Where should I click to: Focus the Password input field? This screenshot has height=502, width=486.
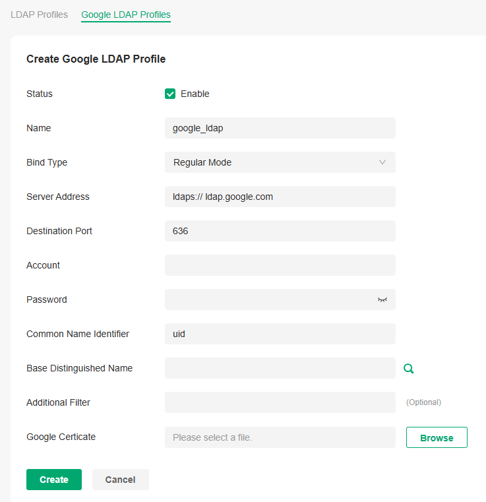pos(280,299)
